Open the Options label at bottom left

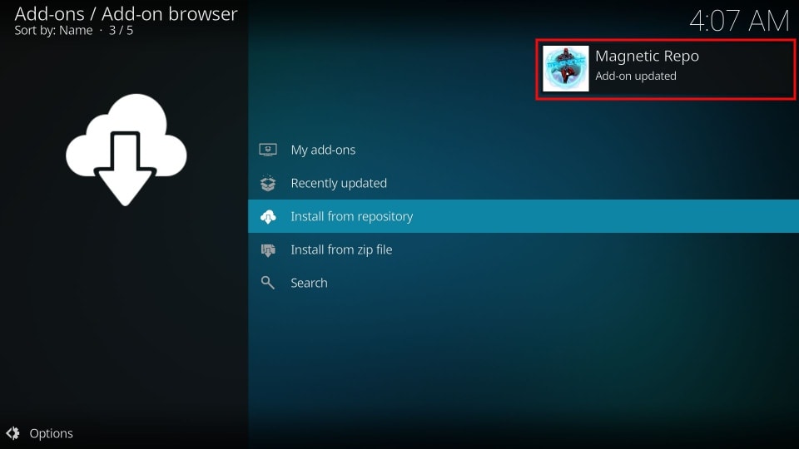pos(51,433)
